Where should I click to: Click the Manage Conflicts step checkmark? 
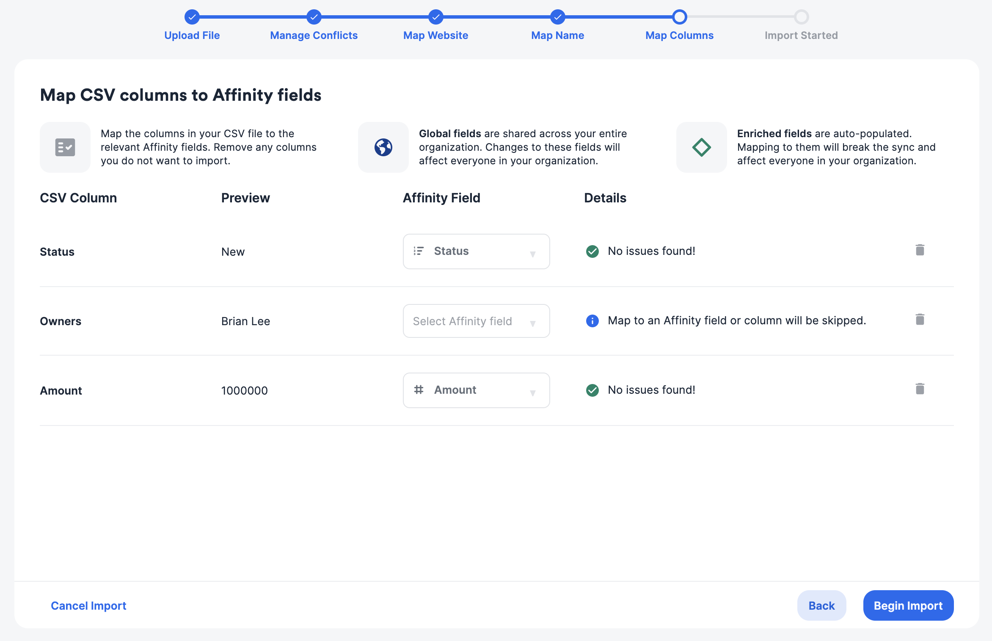point(314,17)
